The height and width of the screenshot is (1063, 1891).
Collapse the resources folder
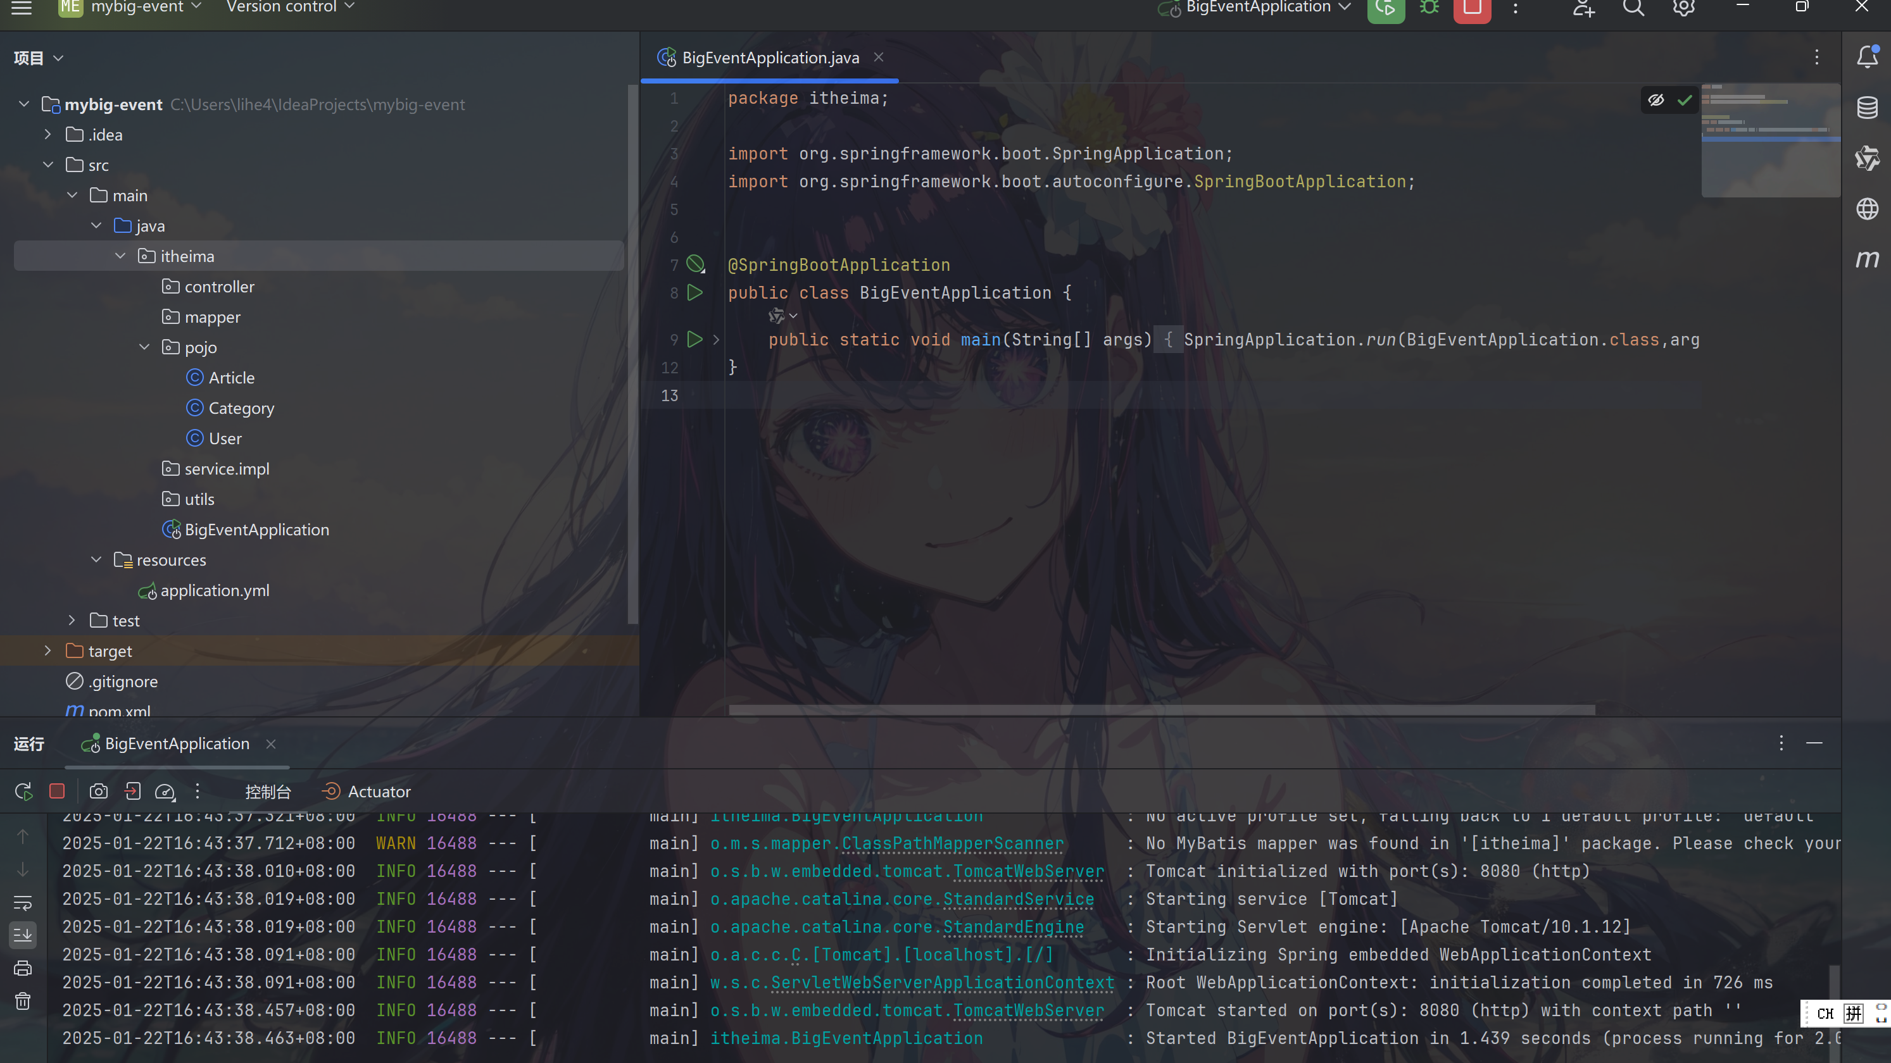point(96,560)
